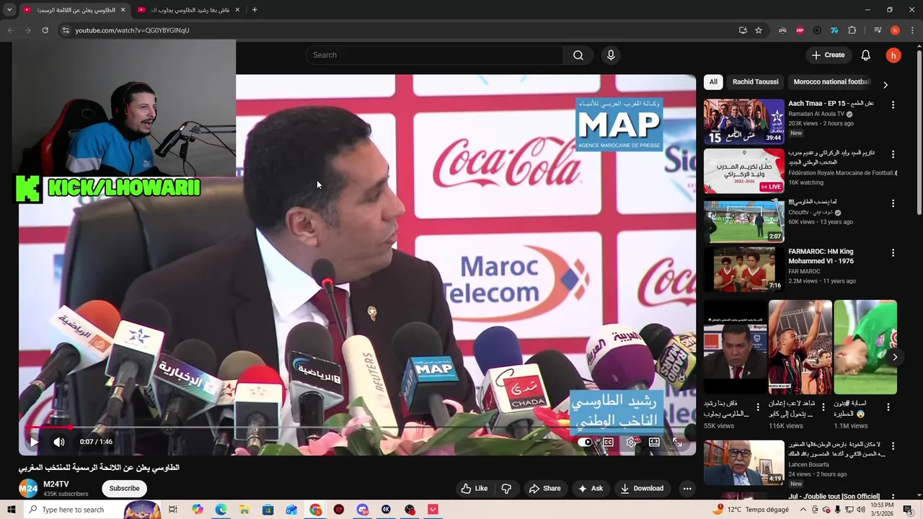Reload the page
The image size is (923, 519).
pos(45,30)
